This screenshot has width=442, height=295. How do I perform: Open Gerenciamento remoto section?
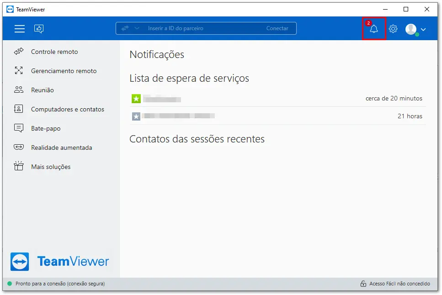(x=64, y=71)
